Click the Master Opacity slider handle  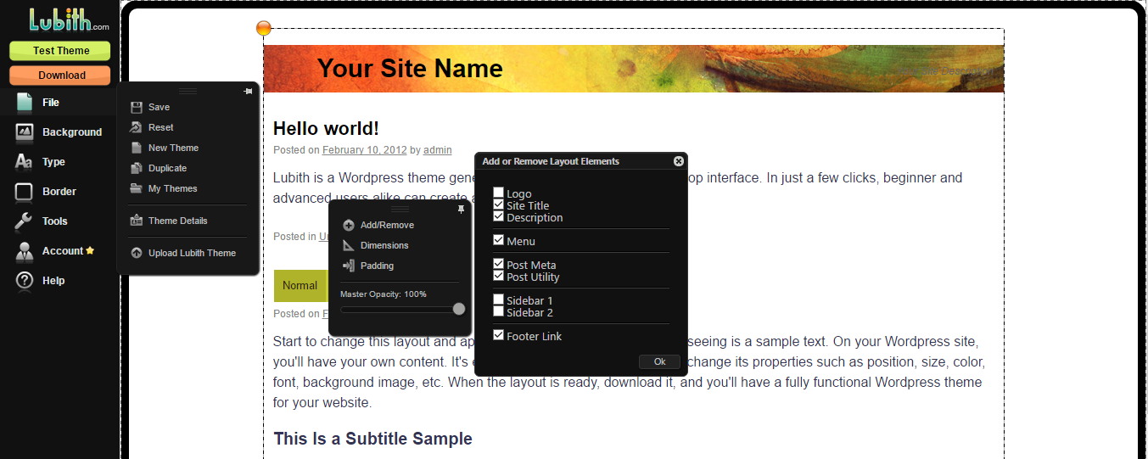pos(459,309)
